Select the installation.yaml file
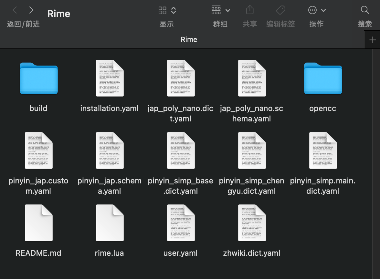380x279 pixels. pos(110,78)
